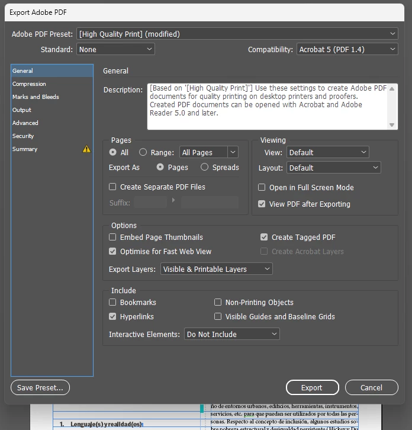412x430 pixels.
Task: Open the Layout dropdown
Action: [333, 168]
